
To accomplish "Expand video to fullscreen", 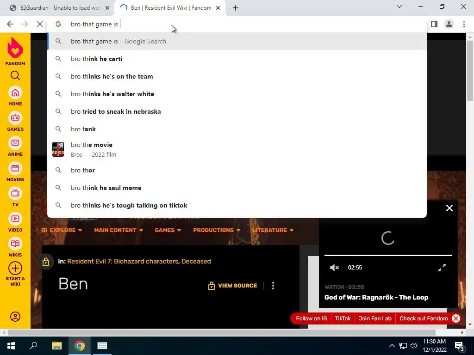I will 442,268.
